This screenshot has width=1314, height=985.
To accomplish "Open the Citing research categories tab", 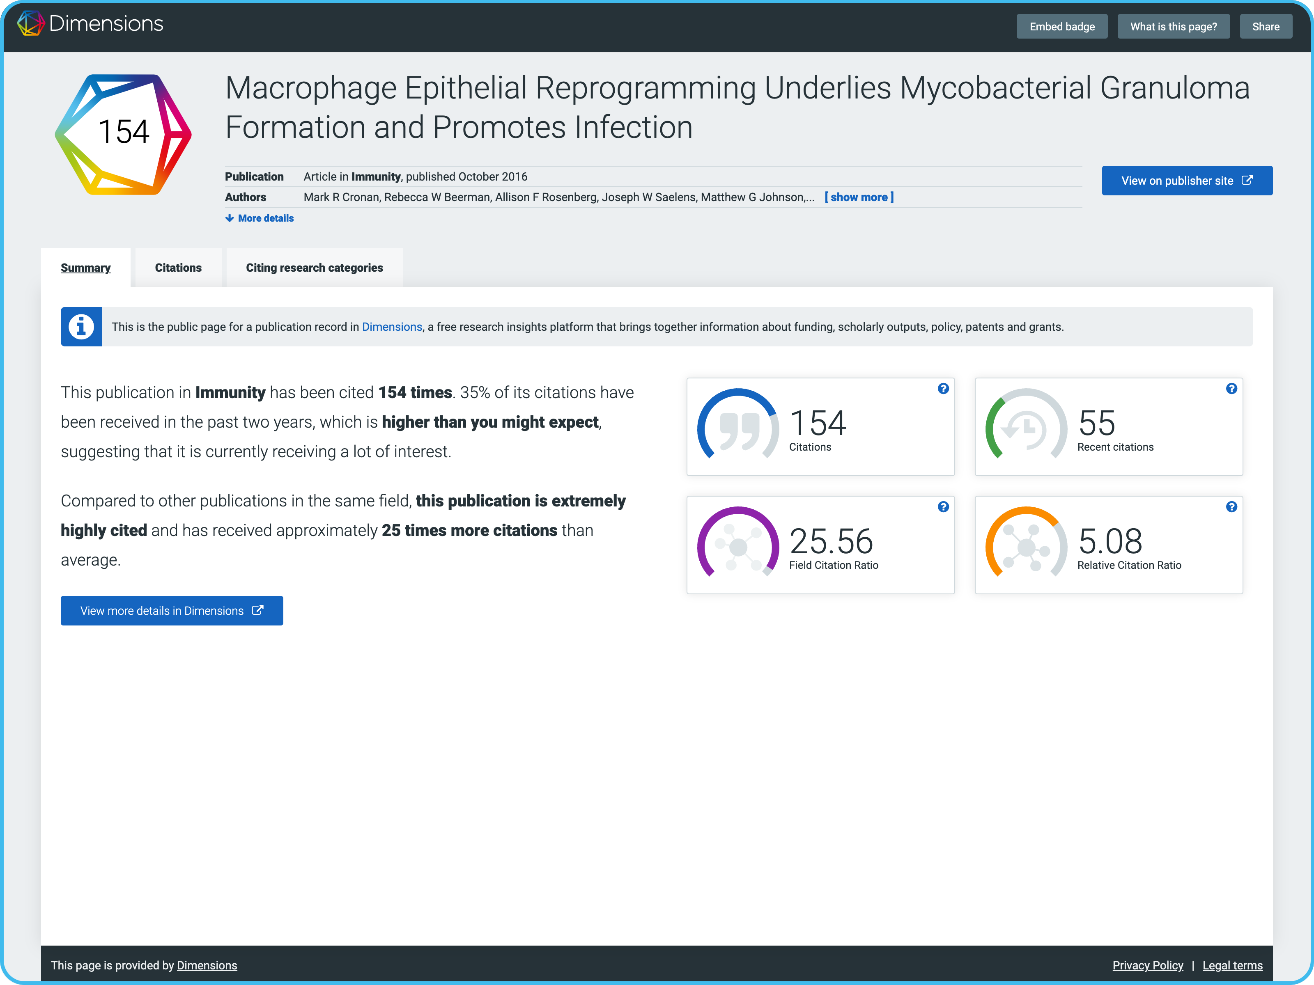I will pyautogui.click(x=314, y=268).
